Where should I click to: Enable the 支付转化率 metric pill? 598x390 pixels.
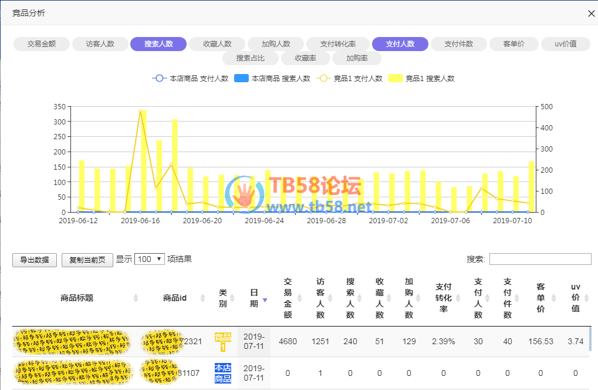(x=338, y=44)
